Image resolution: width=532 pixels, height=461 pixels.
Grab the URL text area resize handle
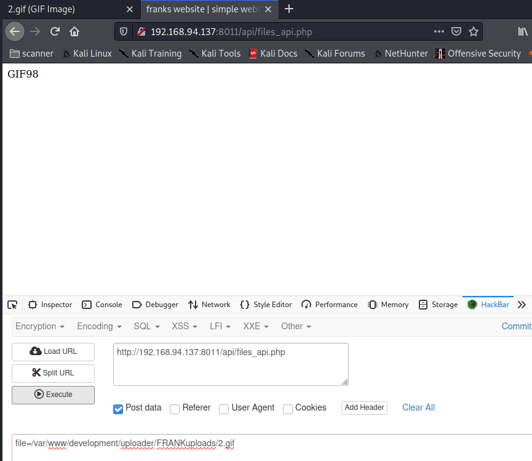(344, 382)
